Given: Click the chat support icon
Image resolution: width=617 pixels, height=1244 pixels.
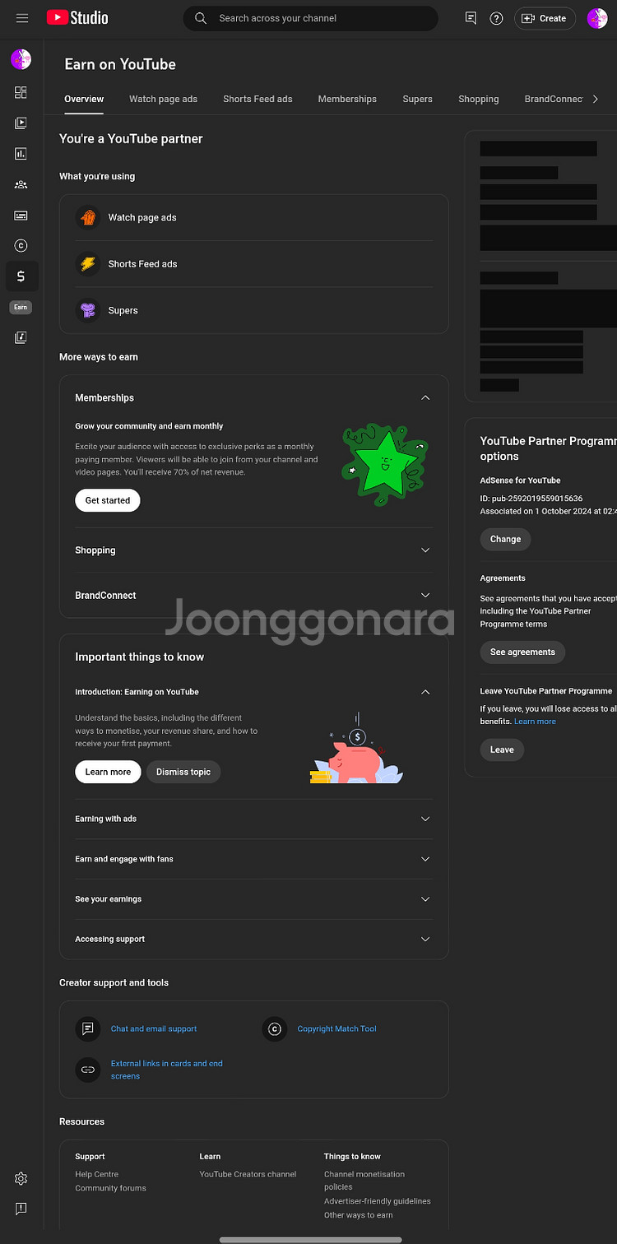Looking at the screenshot, I should tap(87, 1028).
